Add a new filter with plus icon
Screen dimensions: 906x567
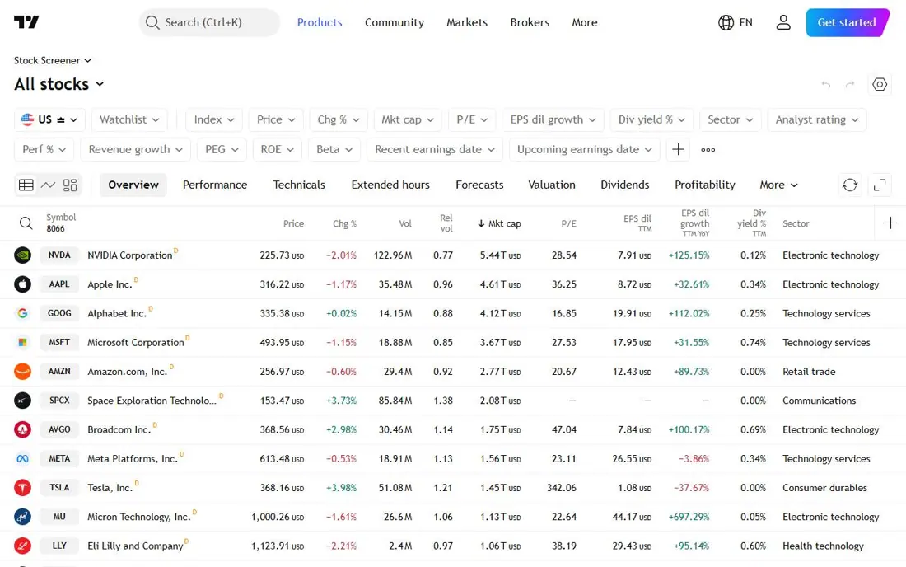(x=679, y=150)
